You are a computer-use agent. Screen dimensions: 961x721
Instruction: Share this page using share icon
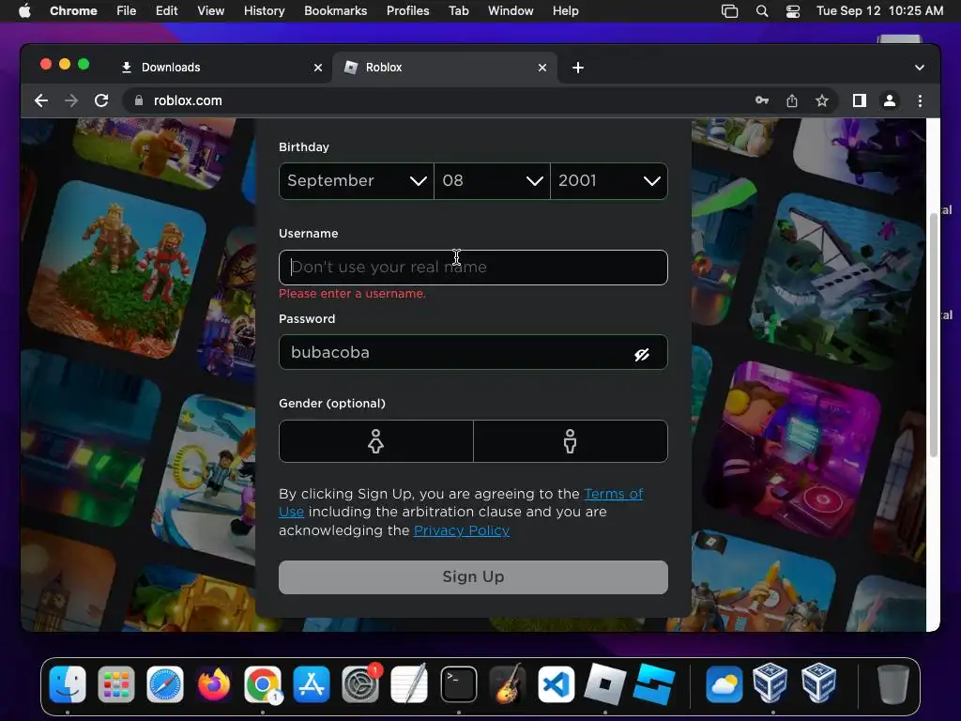(792, 100)
